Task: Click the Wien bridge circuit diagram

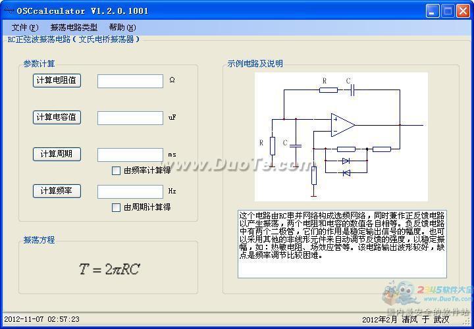Action: (341, 137)
